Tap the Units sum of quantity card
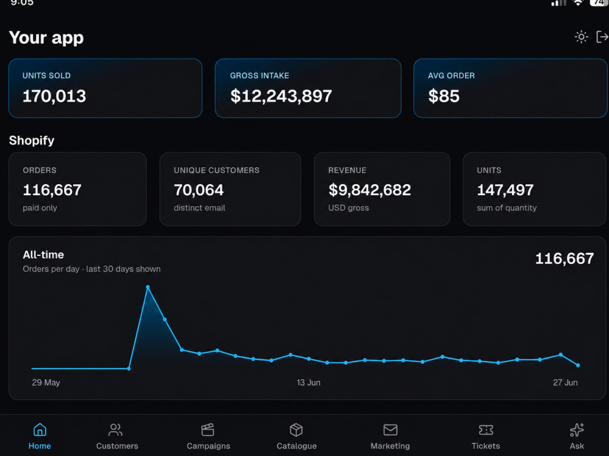Viewport: 609px width, 456px height. point(535,189)
